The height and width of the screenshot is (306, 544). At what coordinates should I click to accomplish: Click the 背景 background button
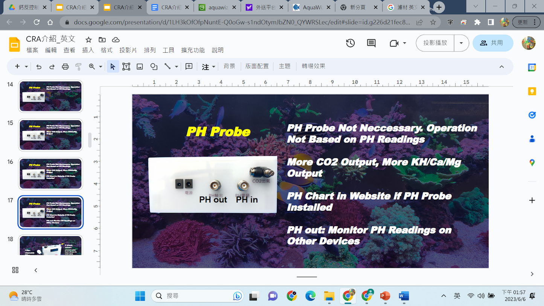click(229, 66)
